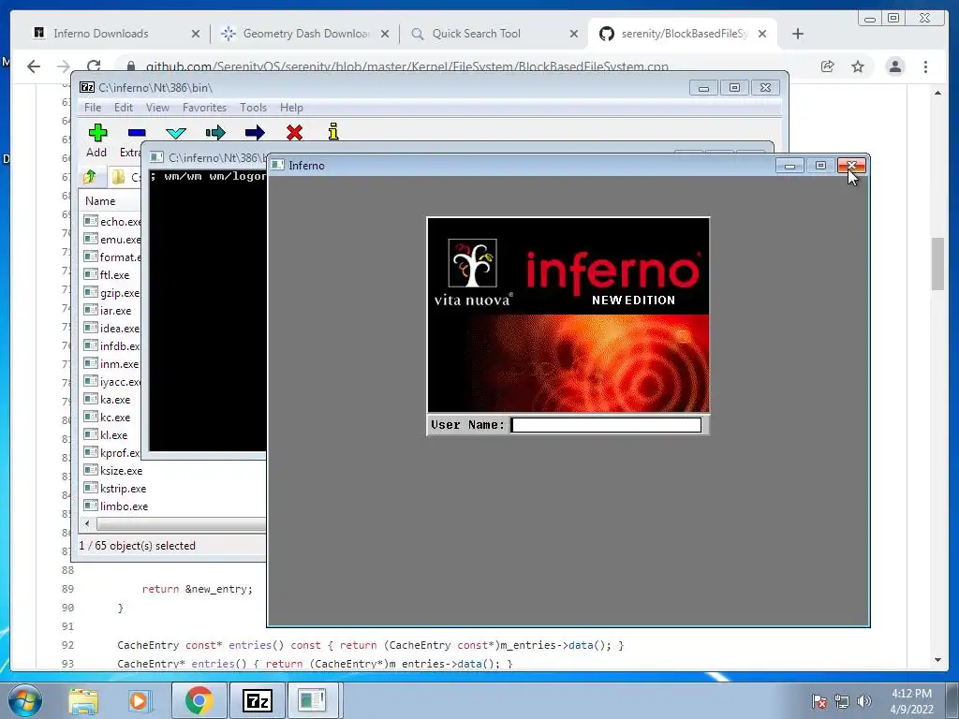Switch to Inferno Downloads browser tab
959x719 pixels.
100,34
